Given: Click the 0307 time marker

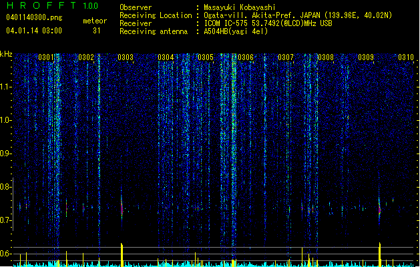Looking at the screenshot, I should point(286,57).
